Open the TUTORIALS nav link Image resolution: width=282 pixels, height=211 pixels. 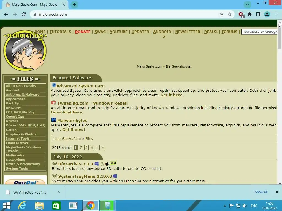60,32
